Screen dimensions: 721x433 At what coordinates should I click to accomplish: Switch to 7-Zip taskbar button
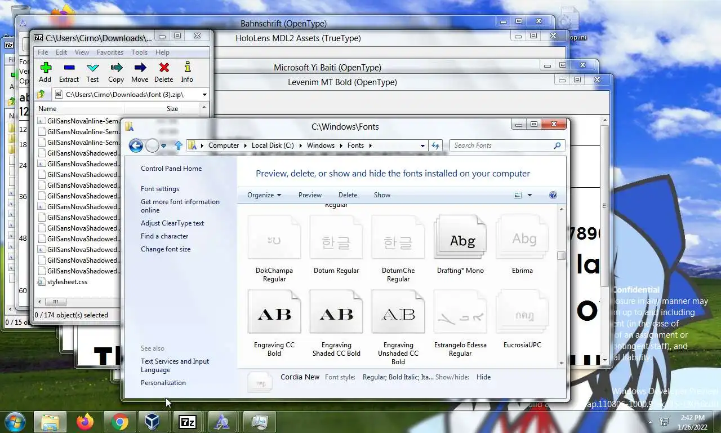(188, 422)
